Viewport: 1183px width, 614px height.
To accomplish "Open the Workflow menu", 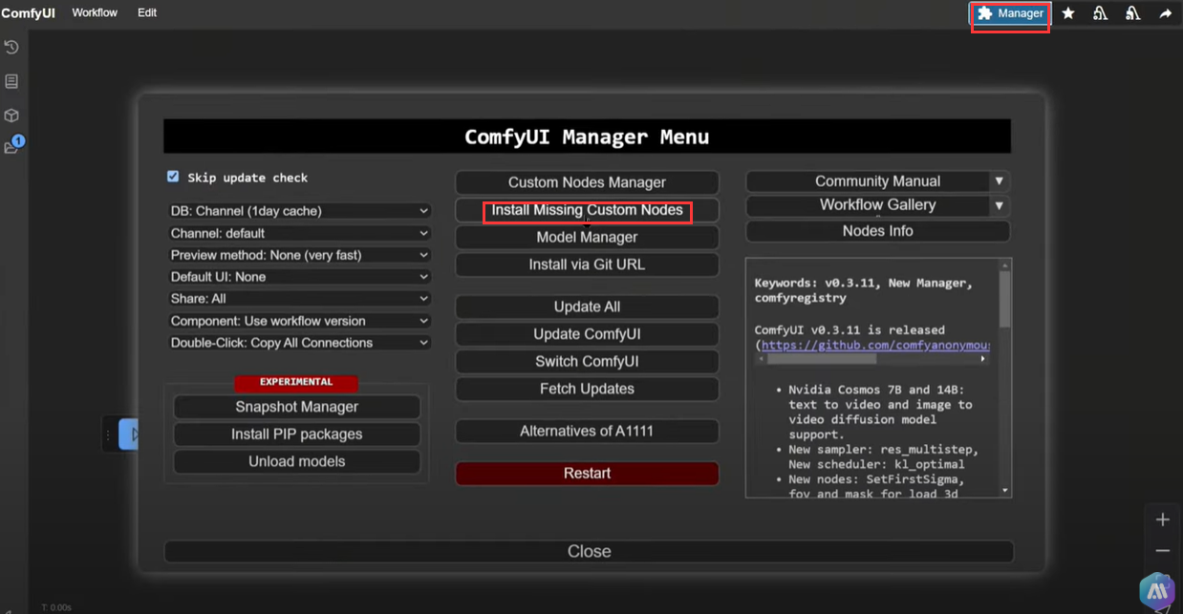I will tap(95, 13).
